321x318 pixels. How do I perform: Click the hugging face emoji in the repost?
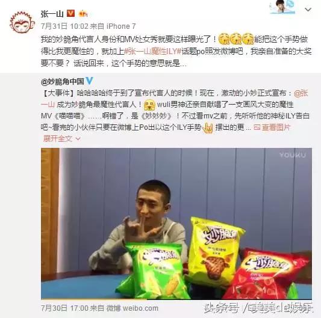149,105
